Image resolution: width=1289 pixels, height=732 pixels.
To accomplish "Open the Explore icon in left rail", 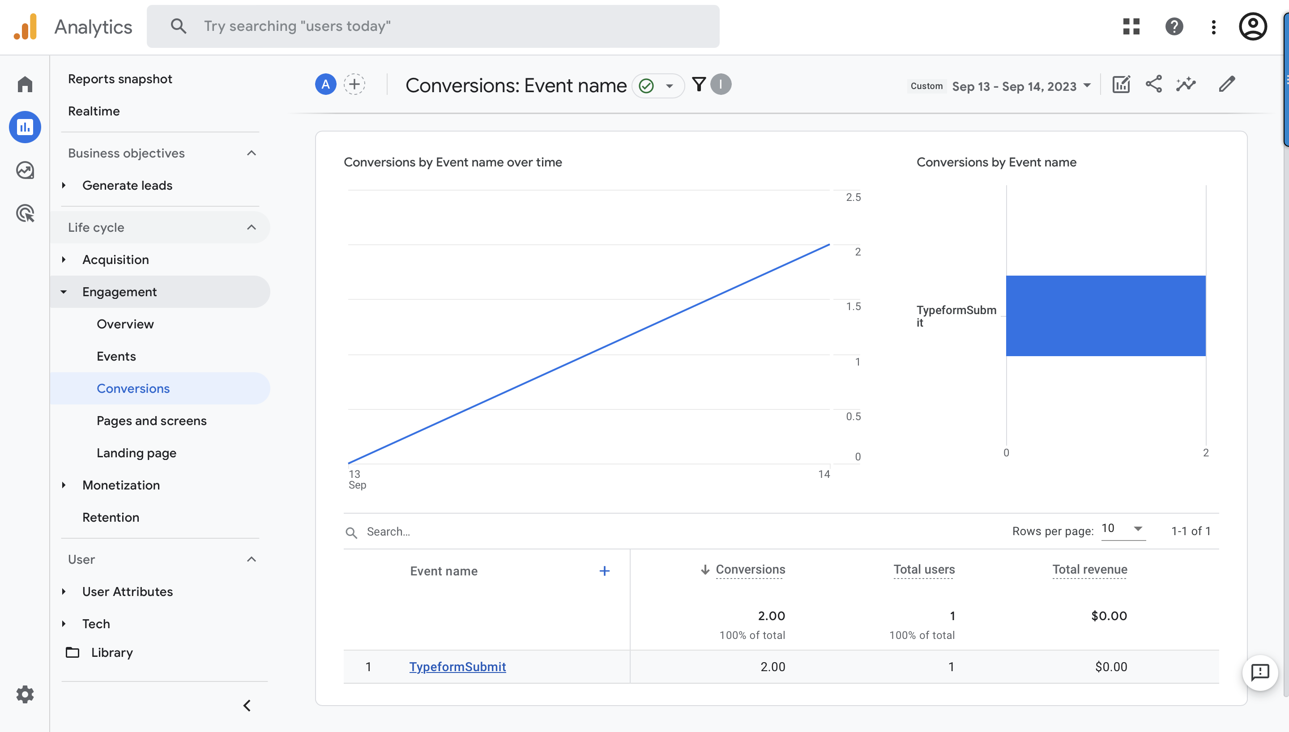I will [25, 170].
